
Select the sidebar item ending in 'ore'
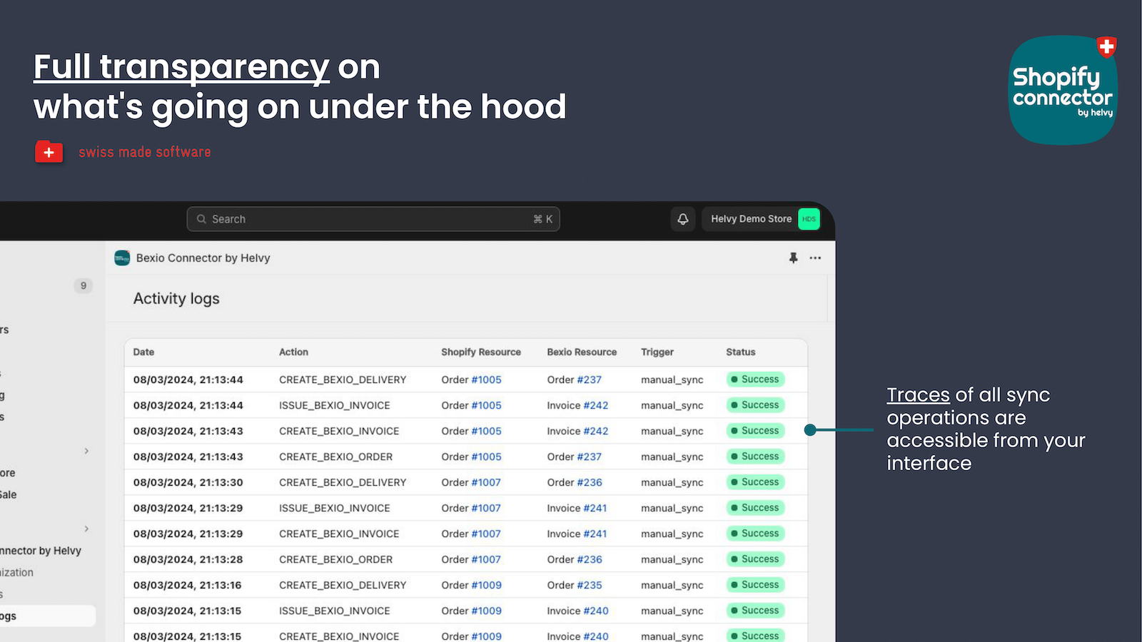point(8,473)
